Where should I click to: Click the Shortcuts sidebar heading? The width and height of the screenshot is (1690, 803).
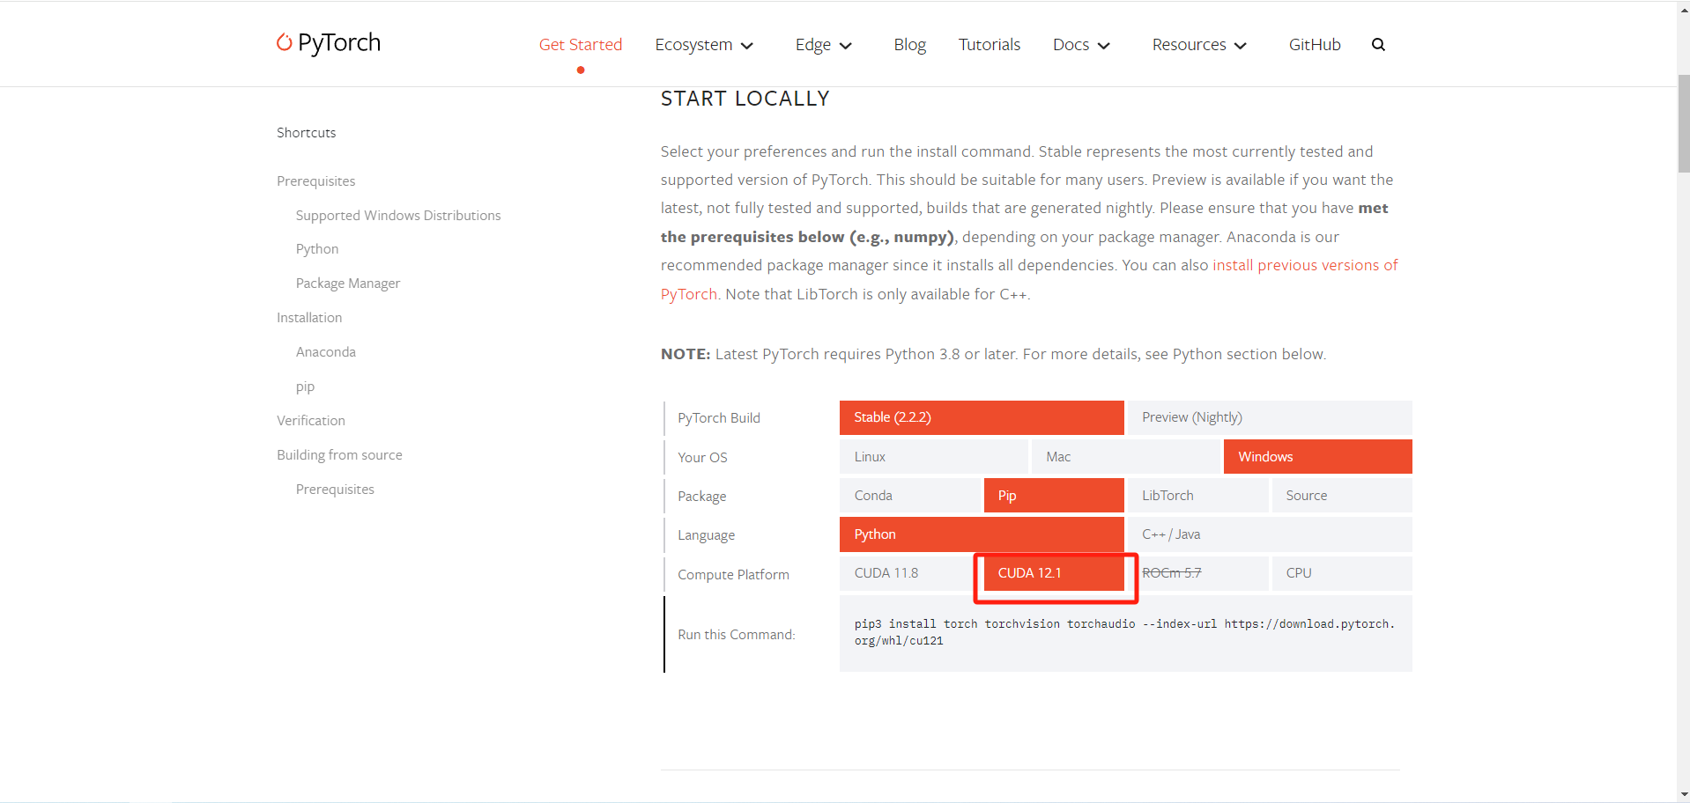tap(307, 133)
